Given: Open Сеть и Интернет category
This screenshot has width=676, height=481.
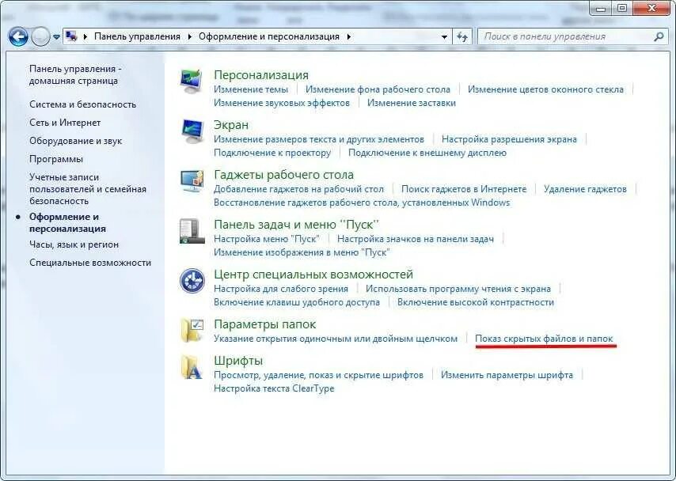Looking at the screenshot, I should pos(65,123).
